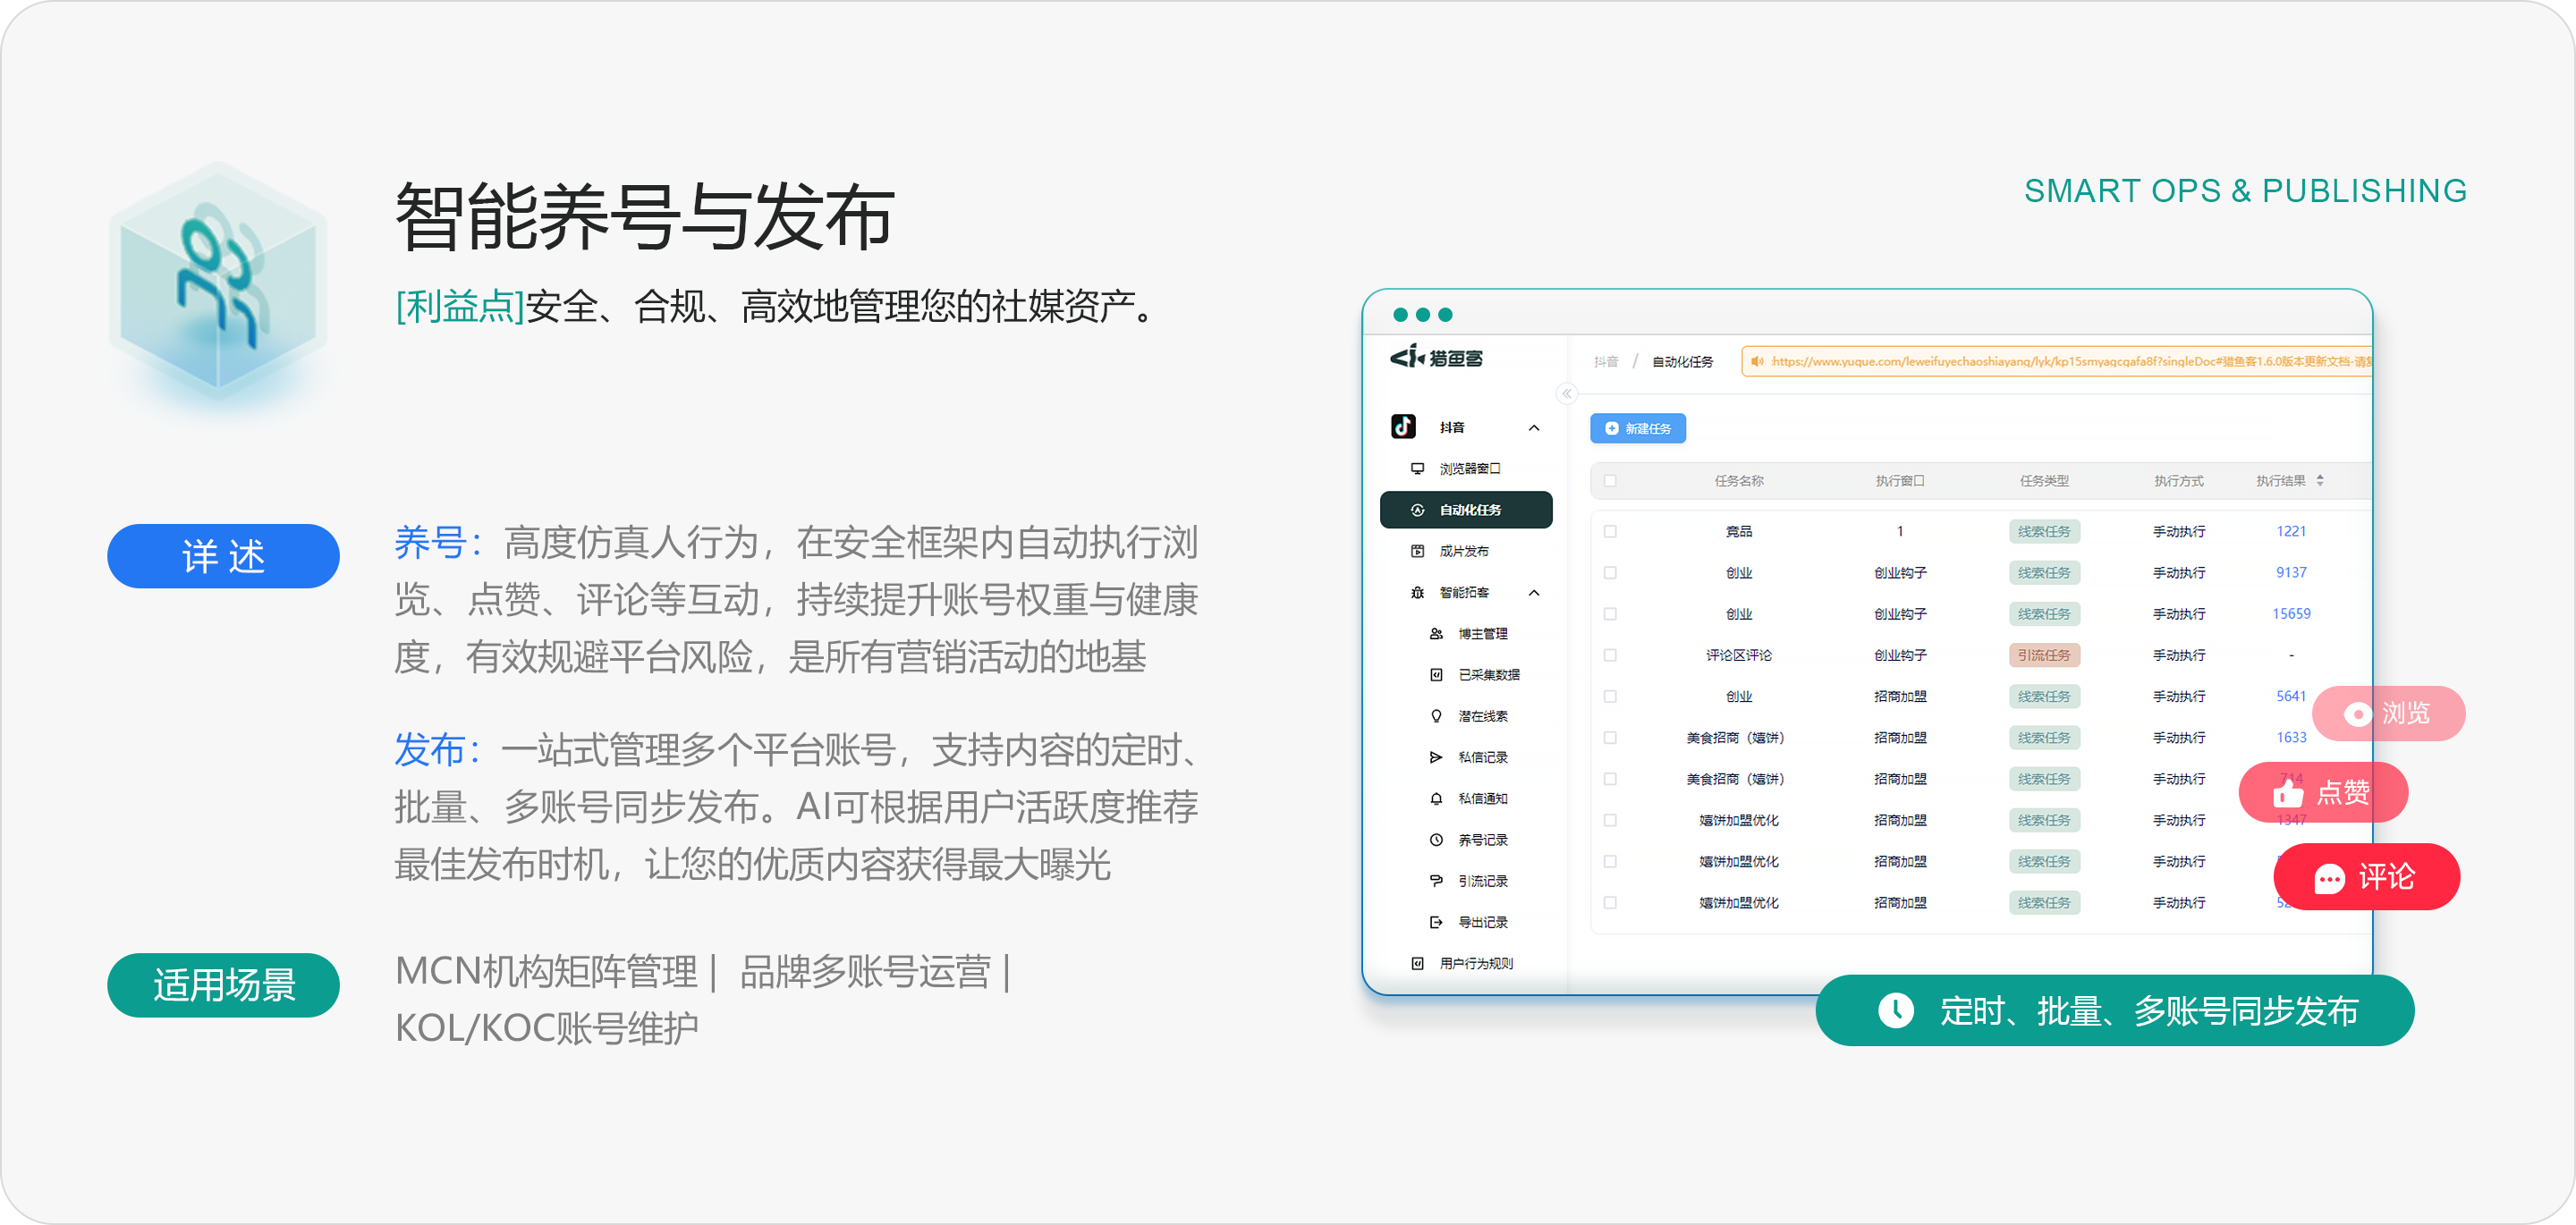Viewport: 2576px width, 1225px height.
Task: Collapse sidebar with double-arrow button
Action: [1567, 394]
